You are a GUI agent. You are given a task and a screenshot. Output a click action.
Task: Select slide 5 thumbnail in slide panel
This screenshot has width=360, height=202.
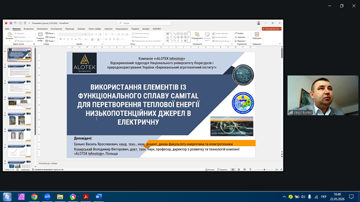[x=20, y=119]
